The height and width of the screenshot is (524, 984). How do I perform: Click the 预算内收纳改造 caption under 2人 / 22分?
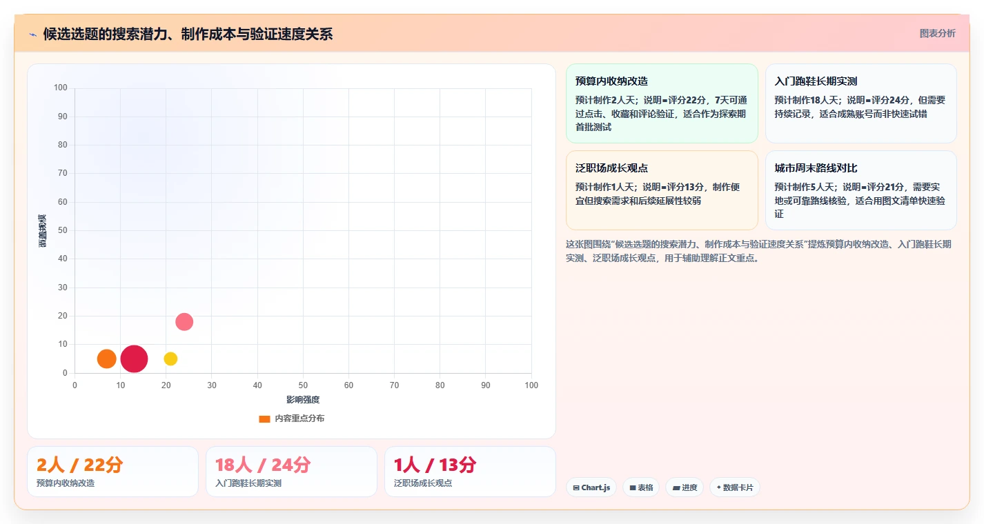point(66,483)
